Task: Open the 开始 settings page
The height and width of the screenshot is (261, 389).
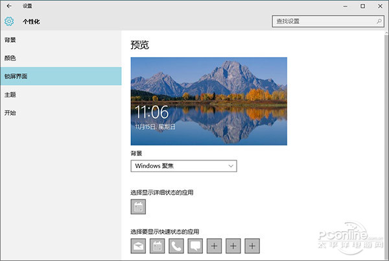Action: click(x=61, y=113)
